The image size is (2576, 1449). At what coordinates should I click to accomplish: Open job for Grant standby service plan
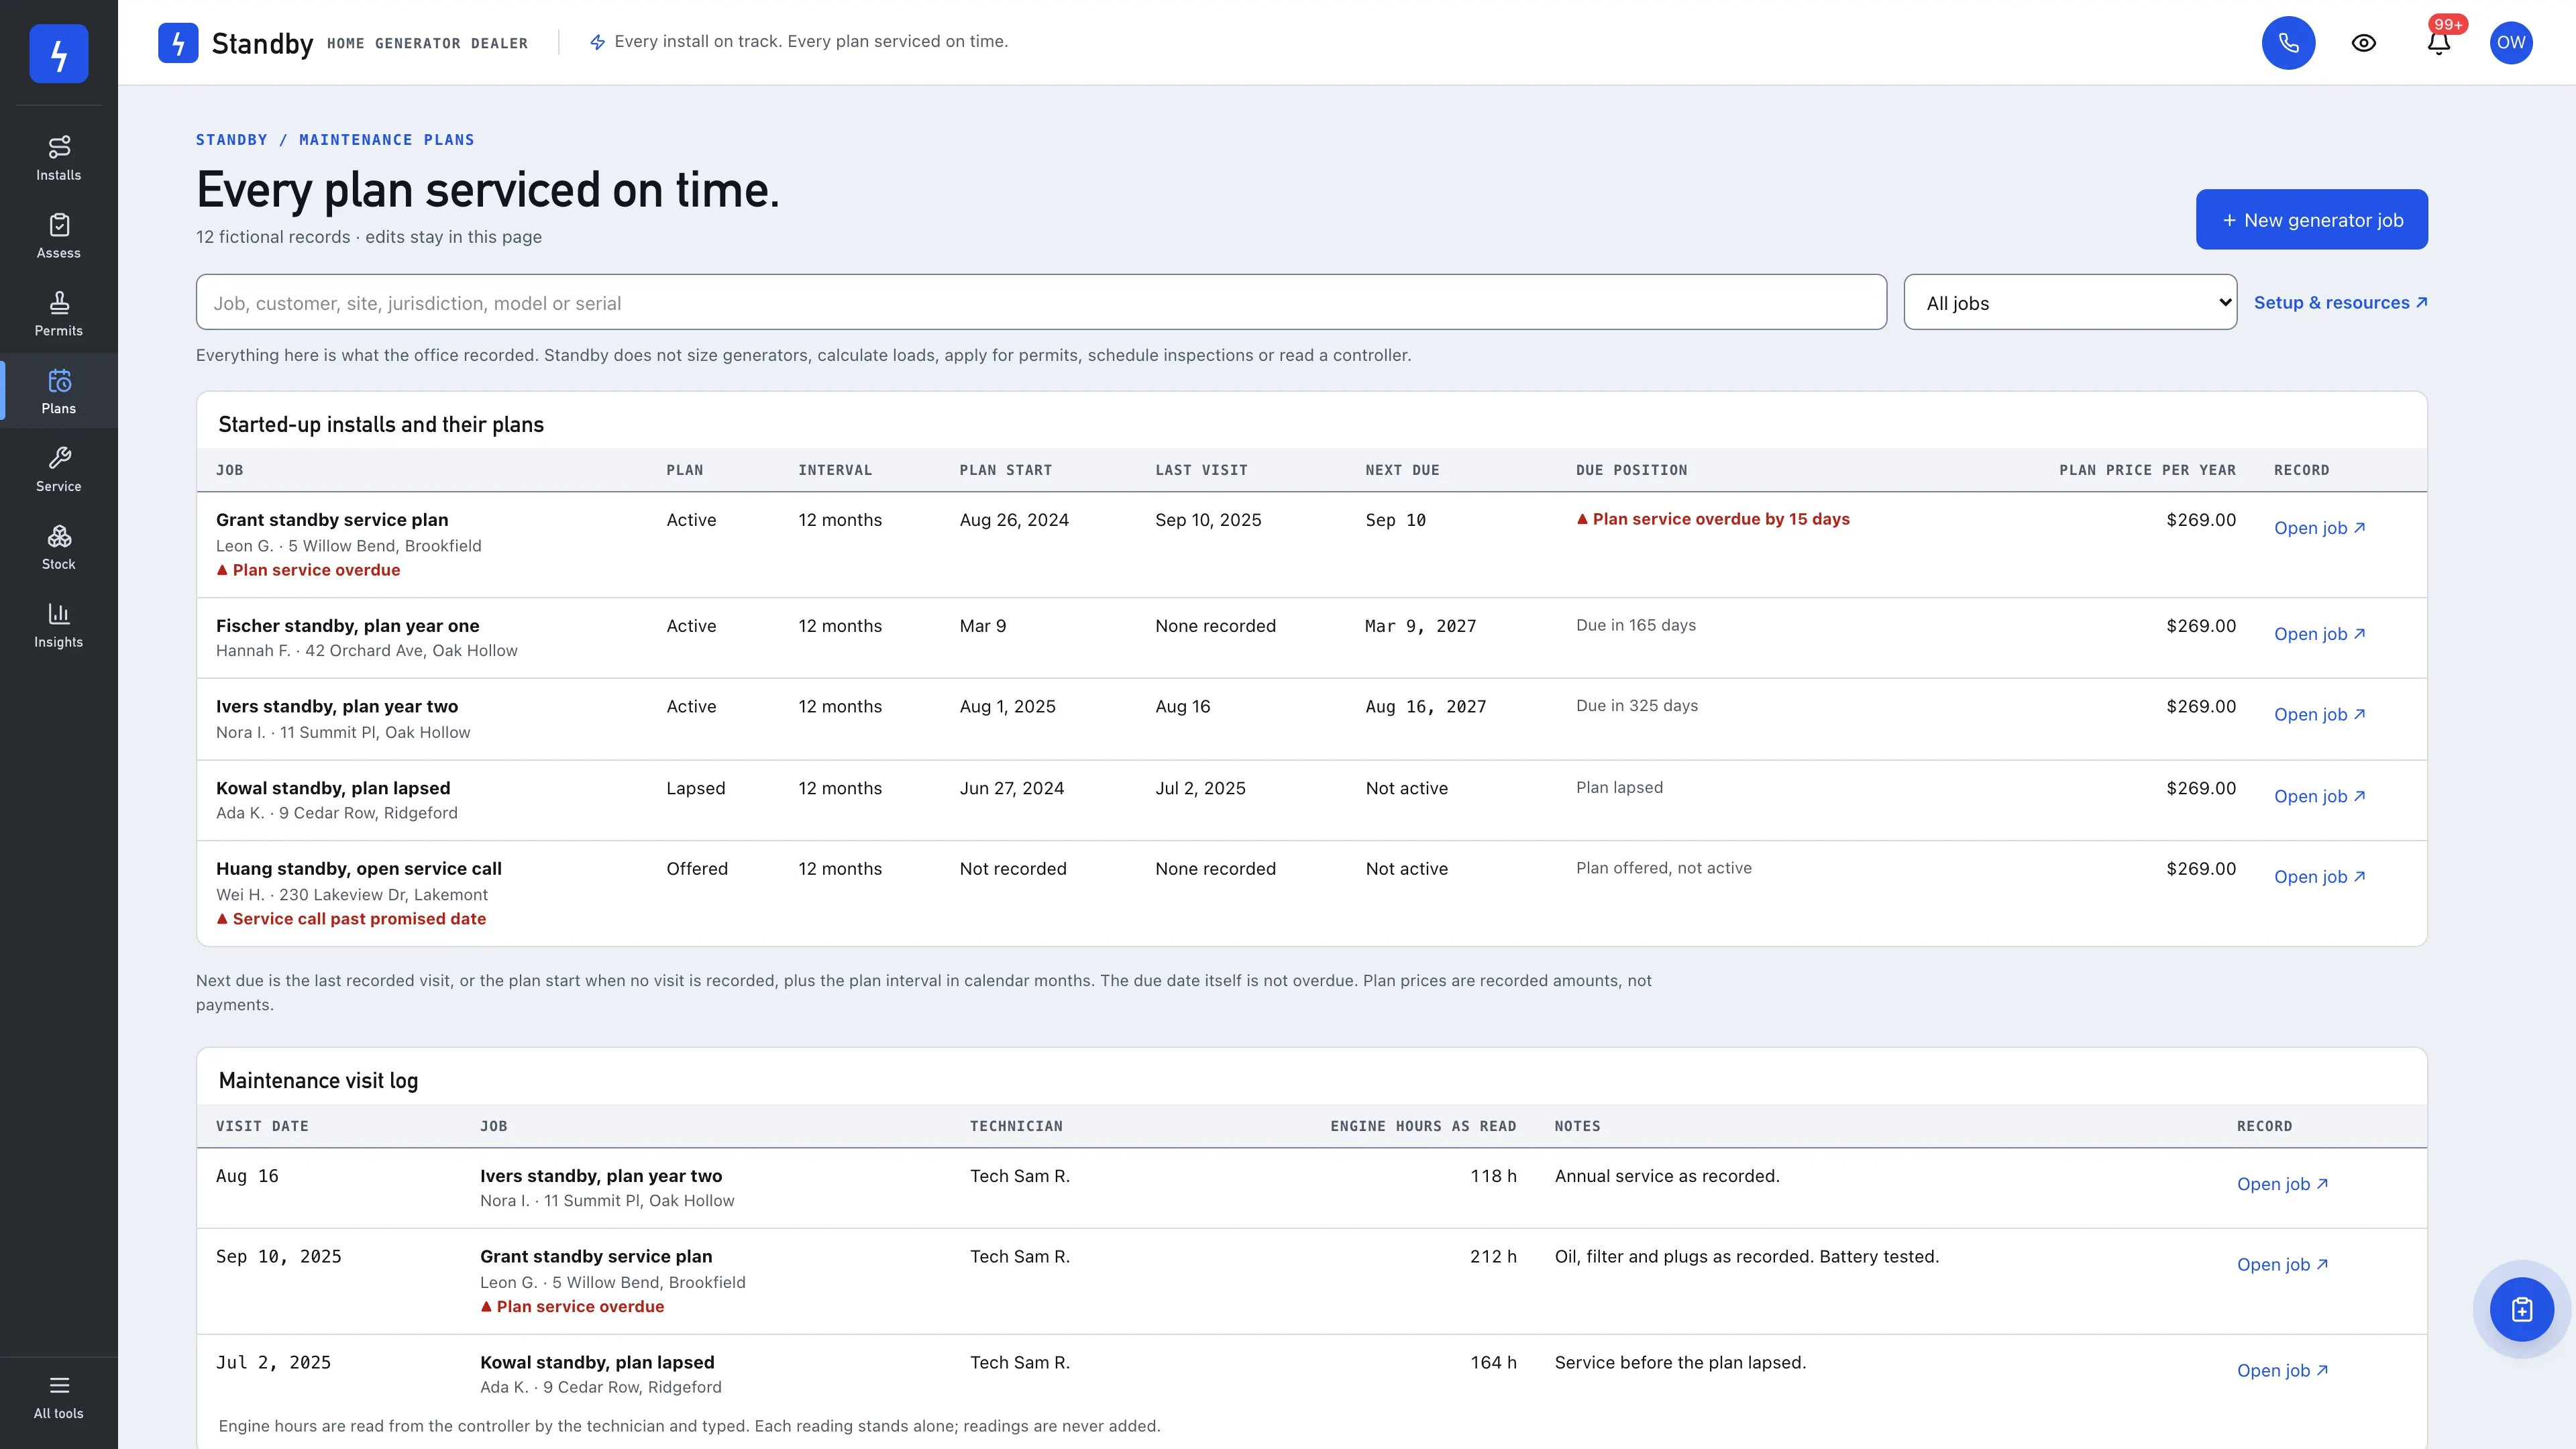2320,528
